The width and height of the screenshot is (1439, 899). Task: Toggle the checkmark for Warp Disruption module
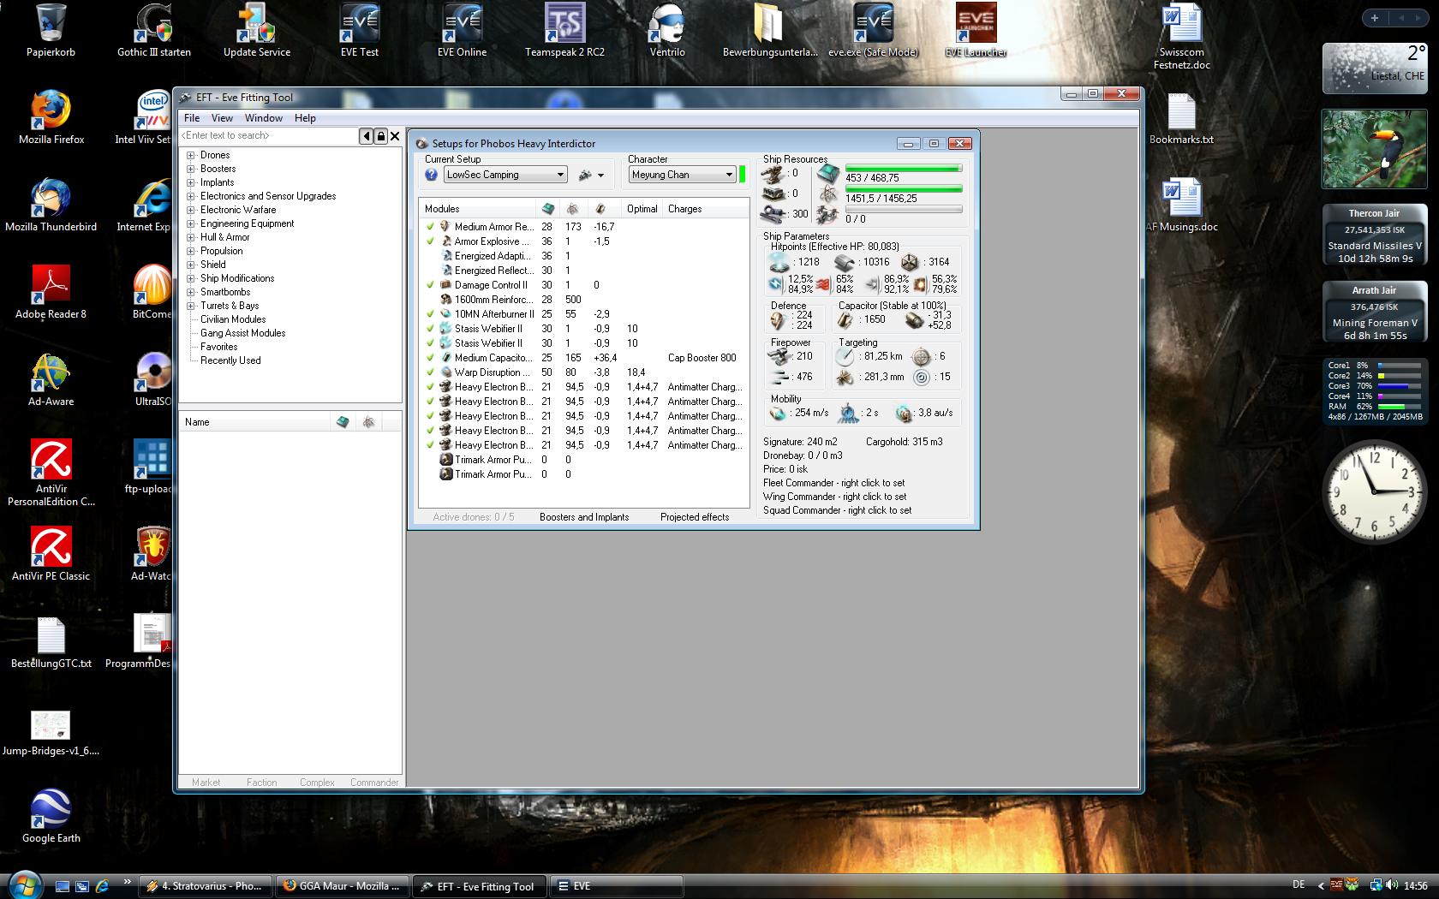pyautogui.click(x=431, y=372)
